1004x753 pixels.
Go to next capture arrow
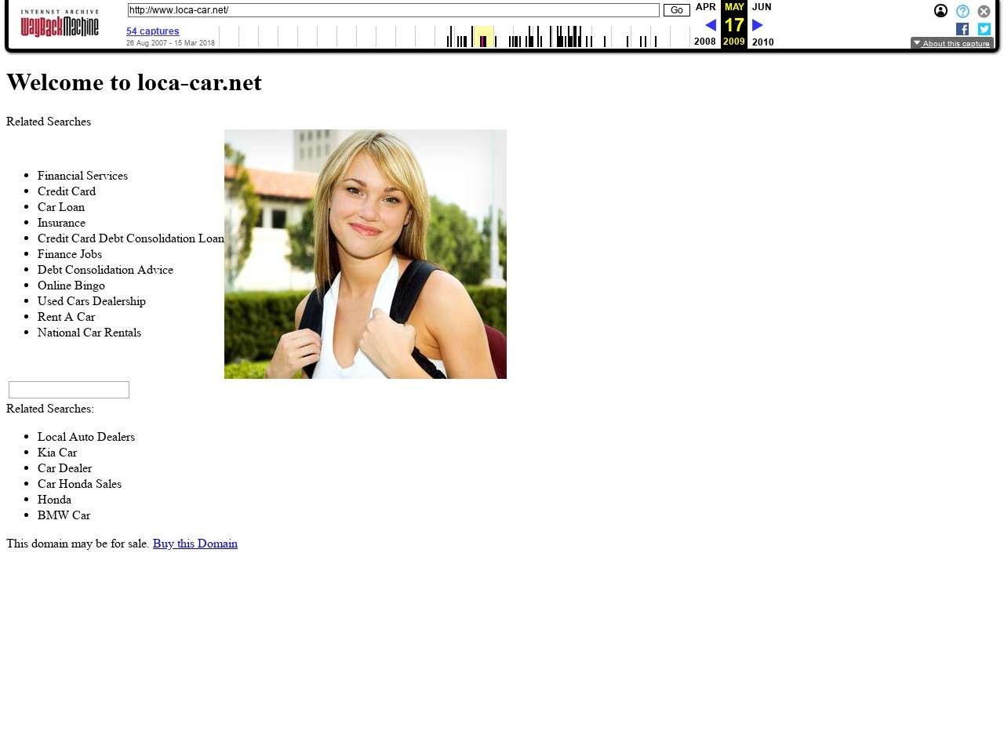click(758, 25)
